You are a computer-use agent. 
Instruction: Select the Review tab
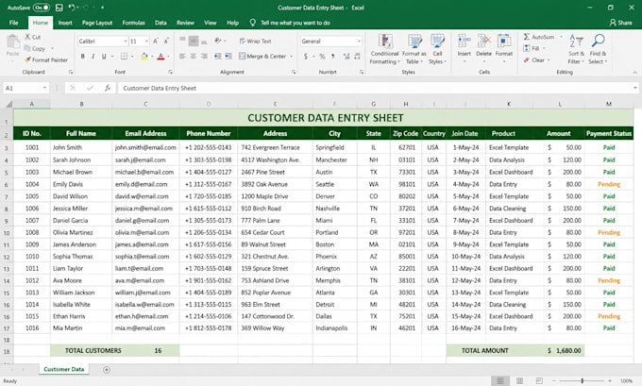click(185, 23)
